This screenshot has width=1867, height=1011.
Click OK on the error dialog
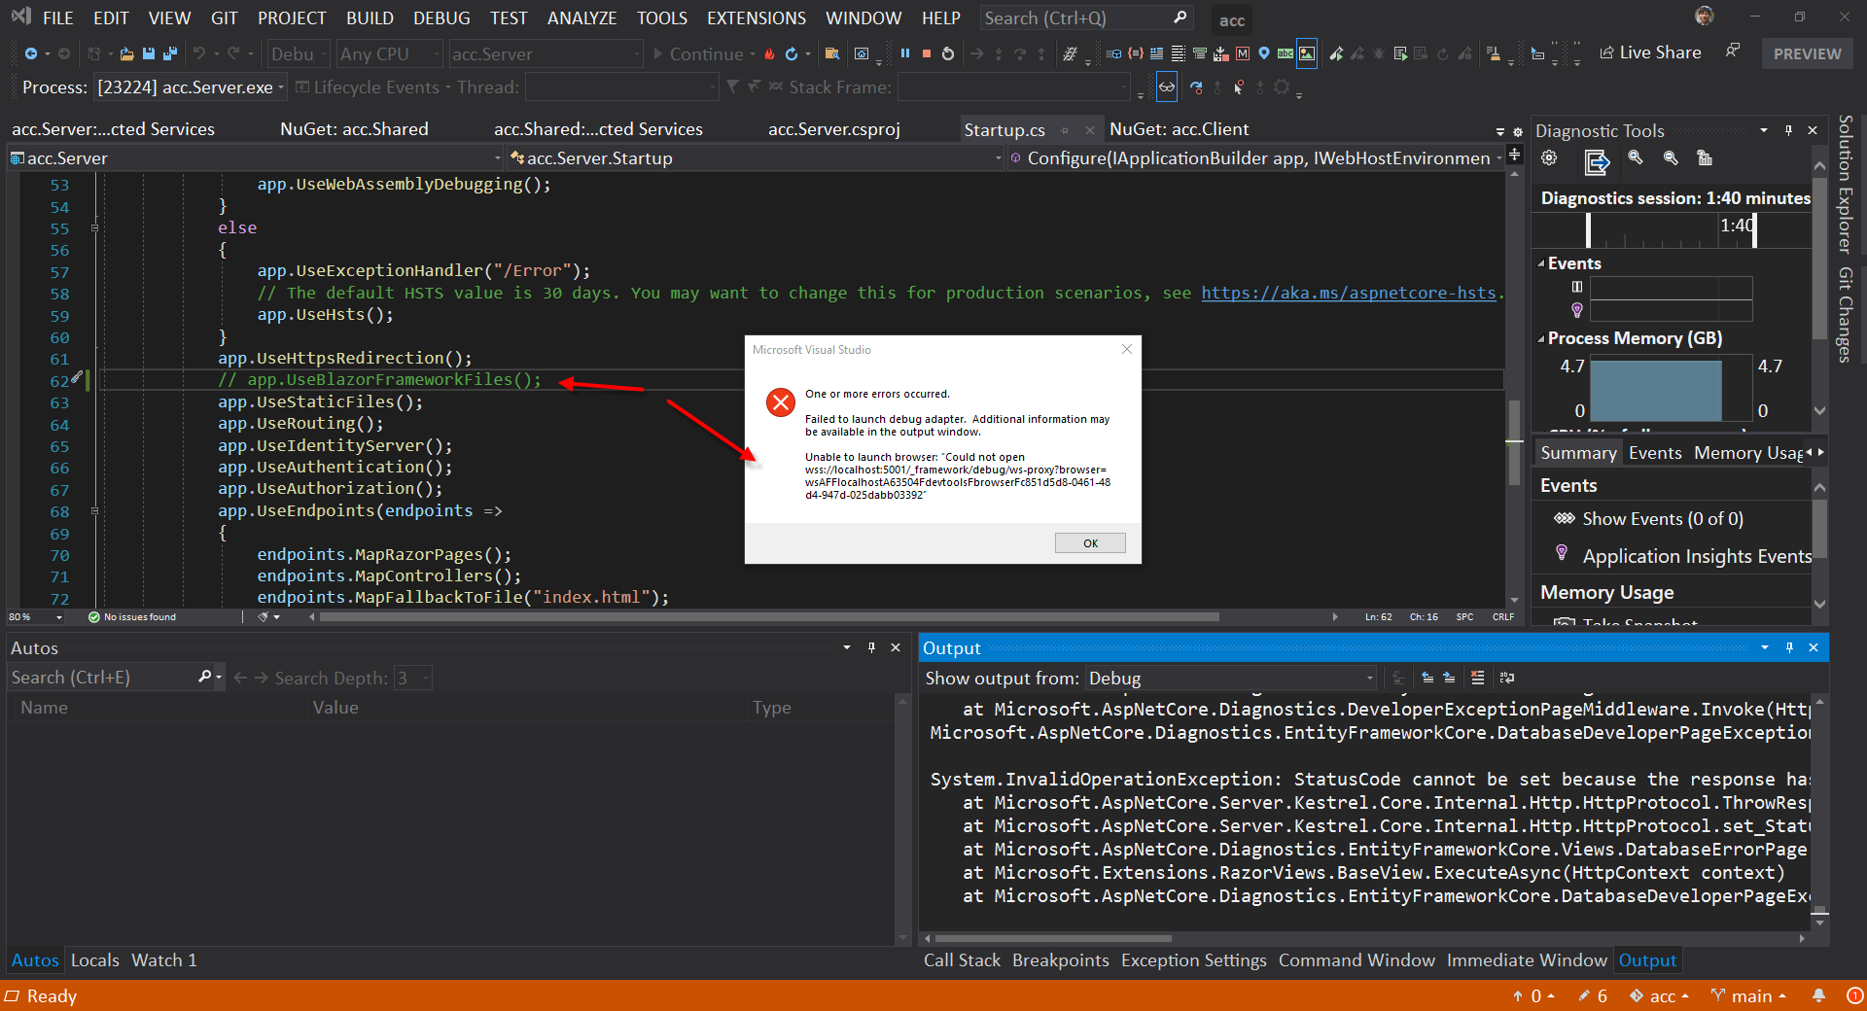(x=1089, y=542)
